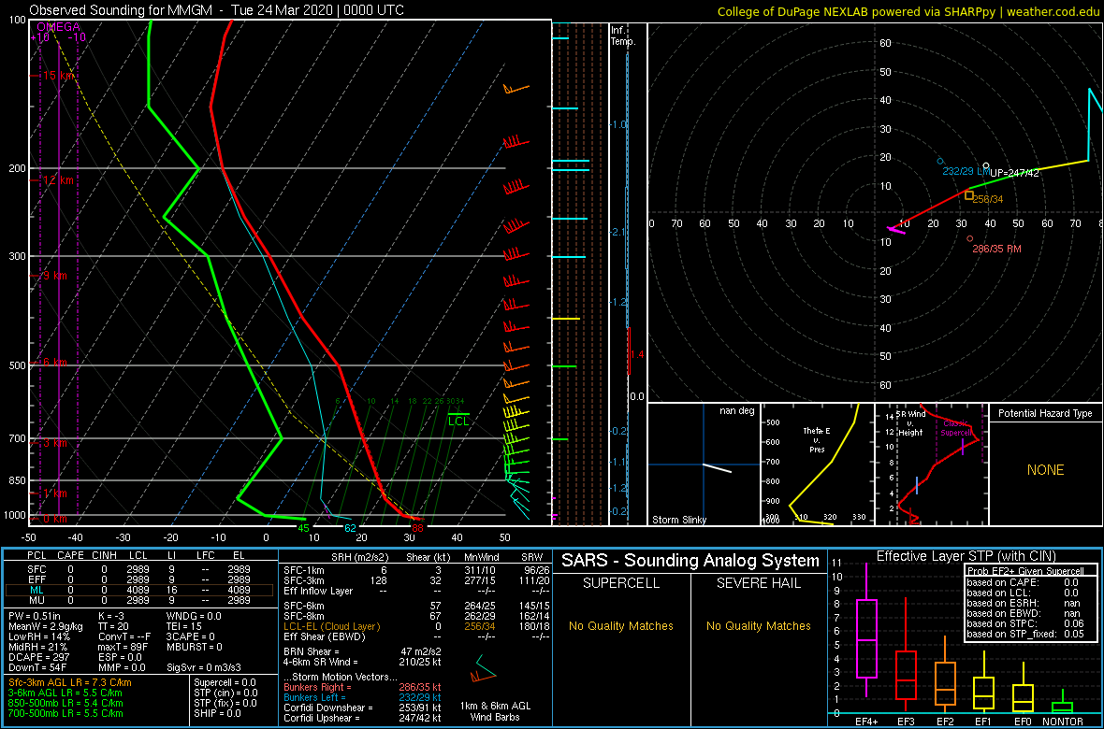Viewport: 1104px width, 729px height.
Task: Click the surface dewpoint value 45
Action: pyautogui.click(x=303, y=528)
